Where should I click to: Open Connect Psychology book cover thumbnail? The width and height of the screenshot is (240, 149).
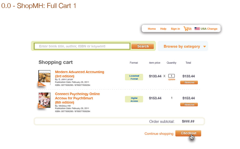coord(44,100)
